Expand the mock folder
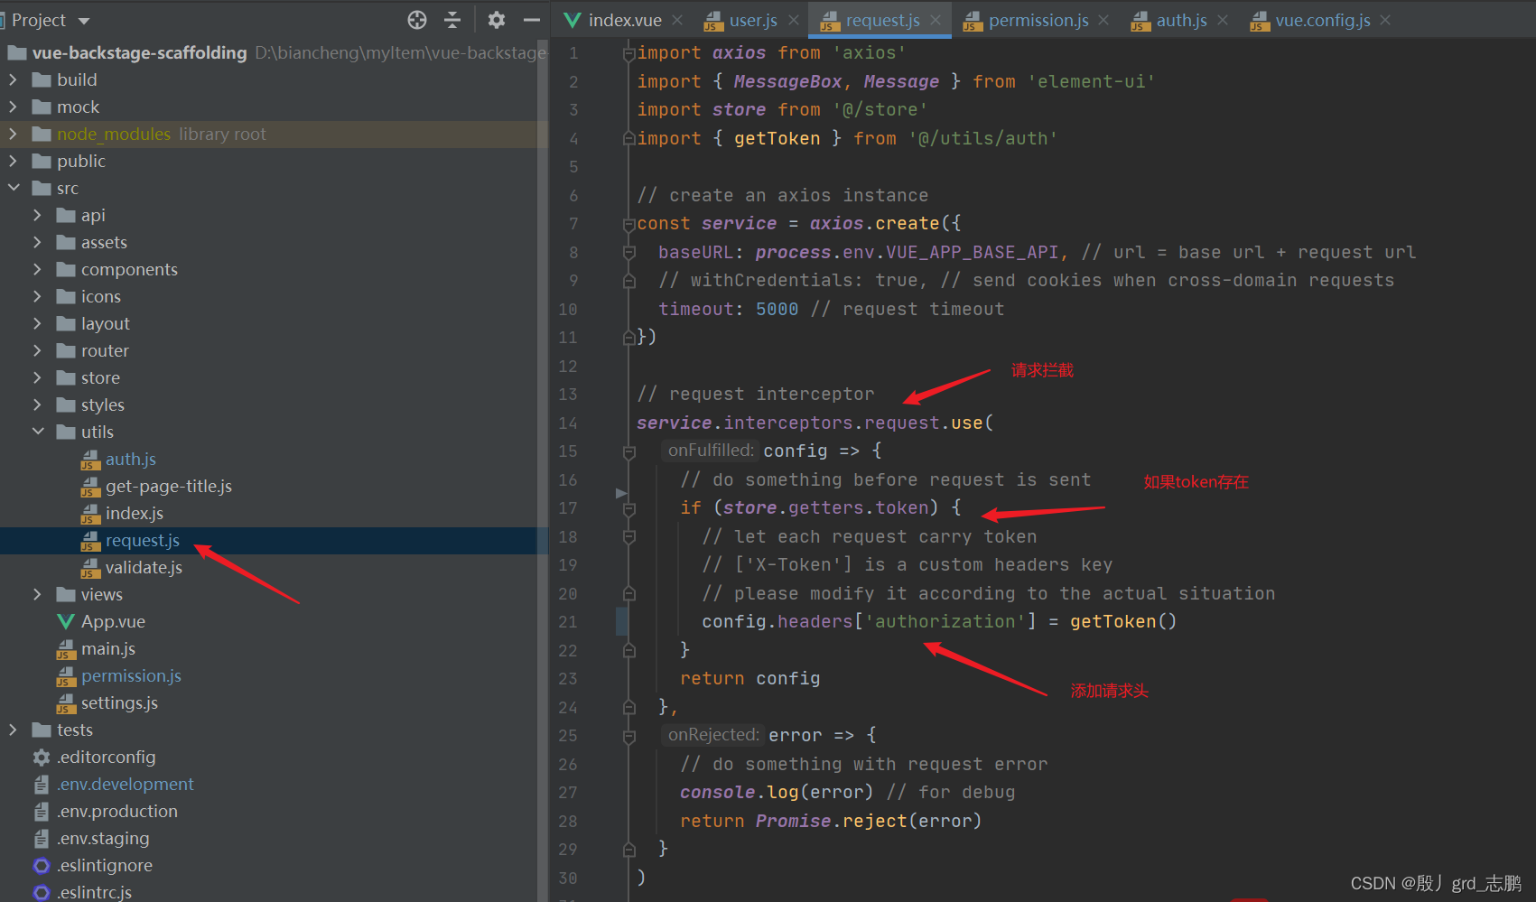Viewport: 1536px width, 902px height. click(x=13, y=107)
